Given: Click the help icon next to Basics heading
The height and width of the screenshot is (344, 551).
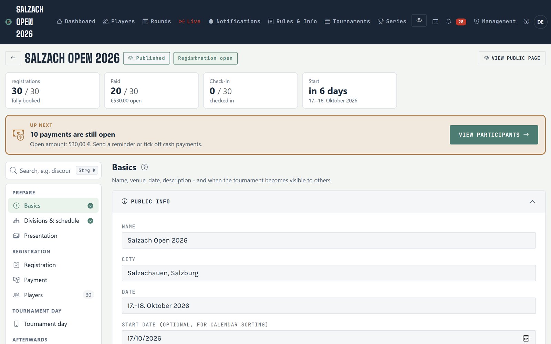Looking at the screenshot, I should [x=145, y=167].
